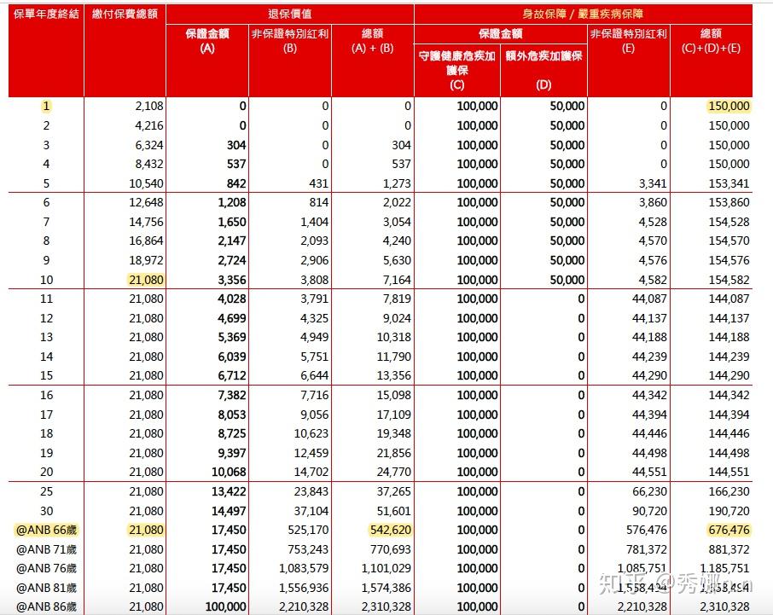Click the total value 1,273
Image resolution: width=773 pixels, height=615 pixels.
tap(397, 183)
